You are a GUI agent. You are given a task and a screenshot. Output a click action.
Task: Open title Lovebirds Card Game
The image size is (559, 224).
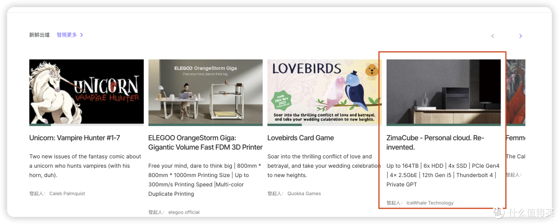coord(301,138)
